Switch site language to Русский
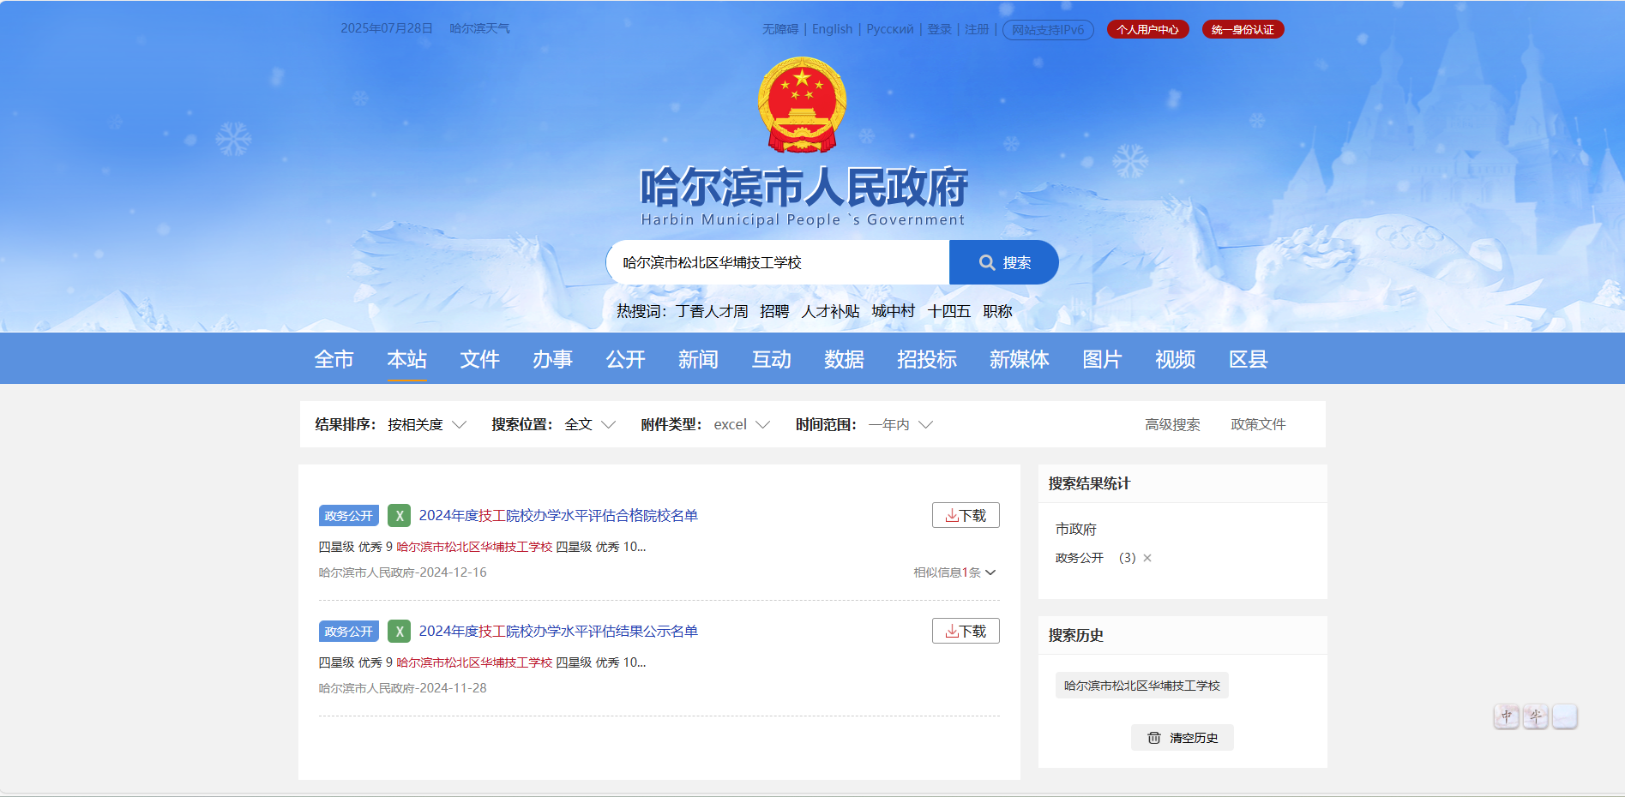 [890, 29]
